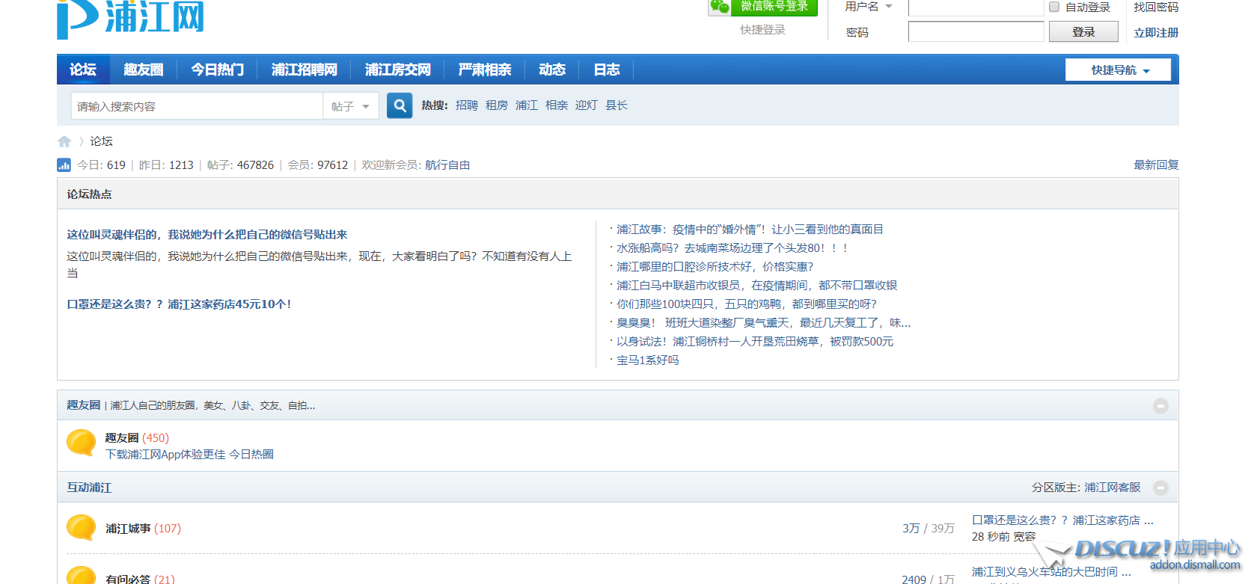Switch to the 今日热门 nav tab

pos(217,70)
